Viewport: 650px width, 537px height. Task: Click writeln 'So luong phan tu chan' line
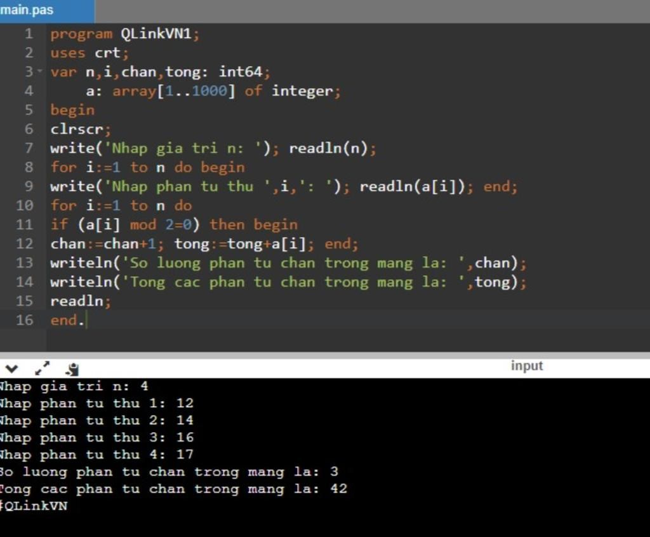289,262
